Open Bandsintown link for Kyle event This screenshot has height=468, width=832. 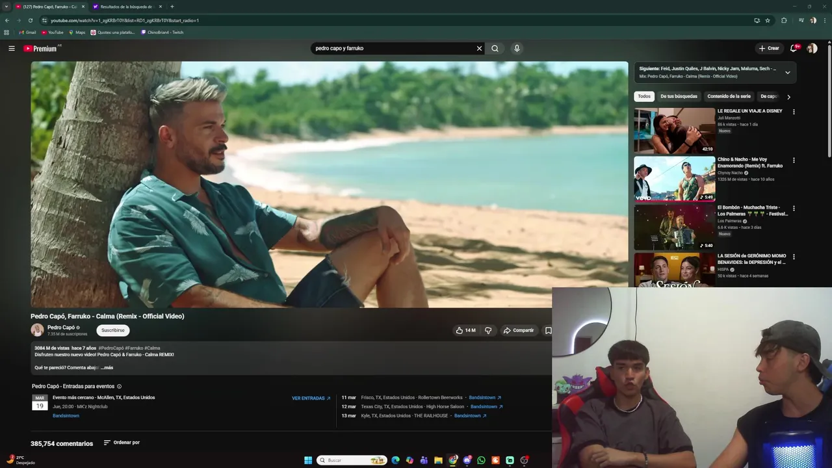(470, 416)
